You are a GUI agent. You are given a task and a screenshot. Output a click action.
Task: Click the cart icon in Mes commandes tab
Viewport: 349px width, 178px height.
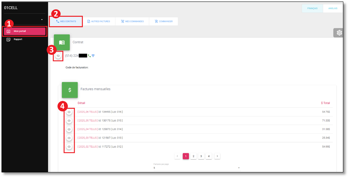(123, 22)
